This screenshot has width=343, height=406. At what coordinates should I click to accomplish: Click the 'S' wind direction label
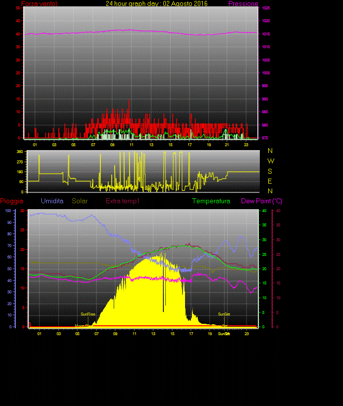pos(270,171)
